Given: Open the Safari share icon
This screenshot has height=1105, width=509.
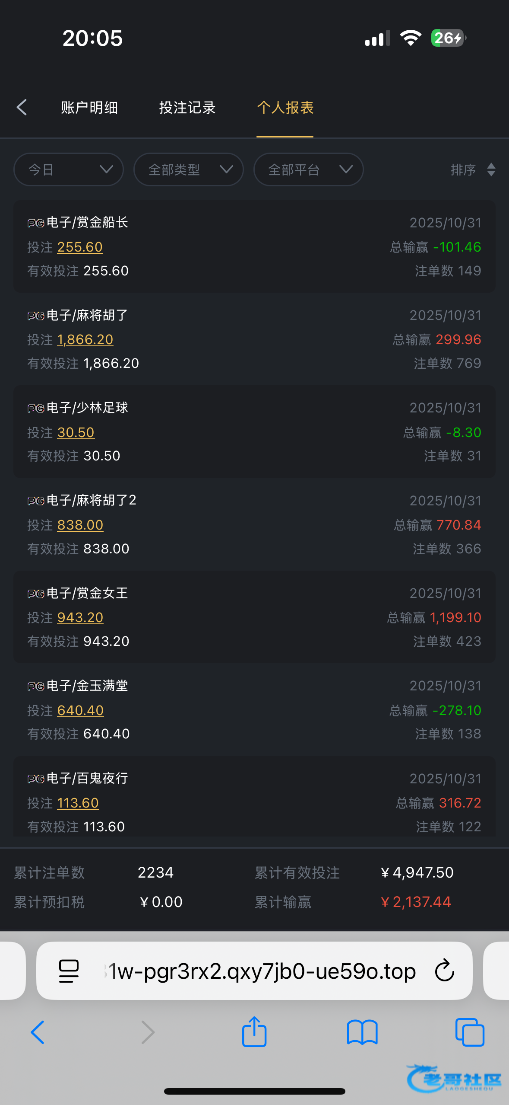Looking at the screenshot, I should 254,1032.
